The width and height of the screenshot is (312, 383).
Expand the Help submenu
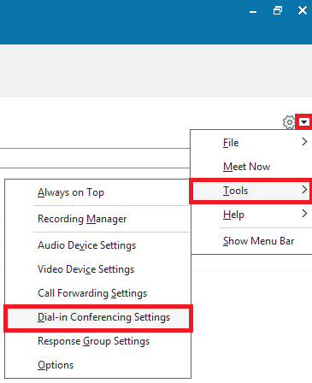tap(251, 215)
